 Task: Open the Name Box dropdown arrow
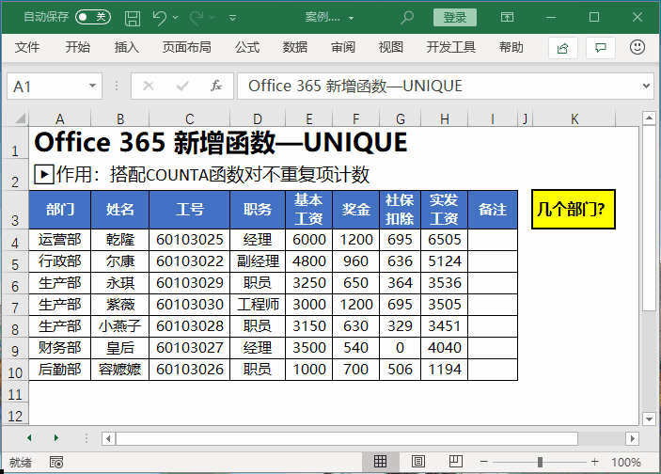(x=92, y=86)
